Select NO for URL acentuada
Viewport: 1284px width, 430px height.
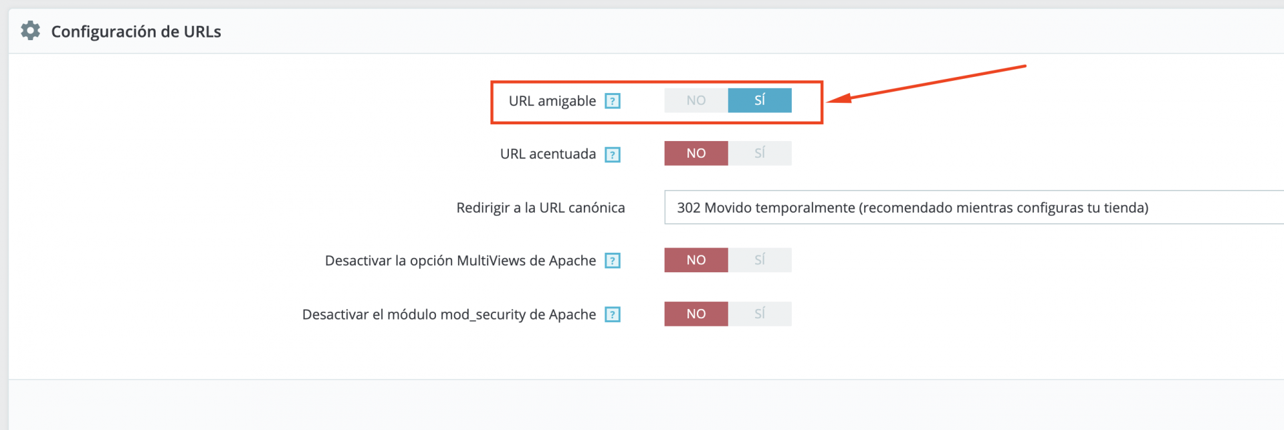(695, 153)
